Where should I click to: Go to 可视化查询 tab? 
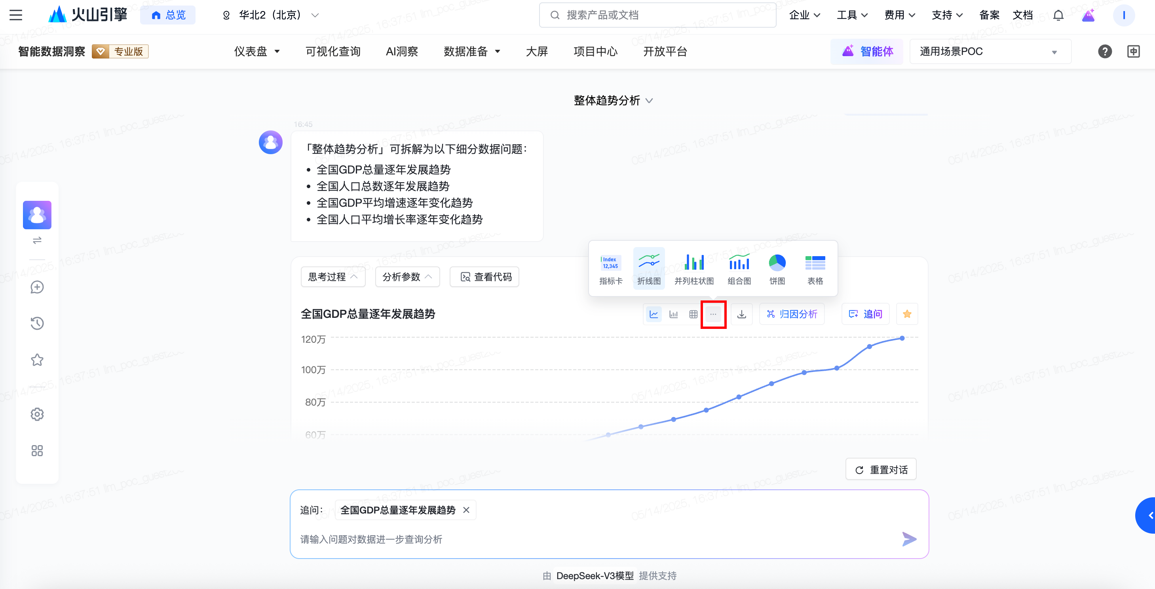[333, 51]
